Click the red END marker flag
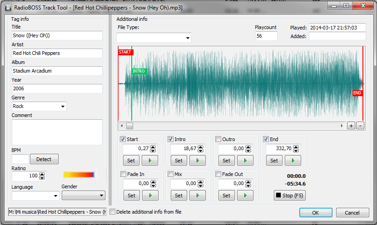This screenshot has width=377, height=225. click(357, 93)
